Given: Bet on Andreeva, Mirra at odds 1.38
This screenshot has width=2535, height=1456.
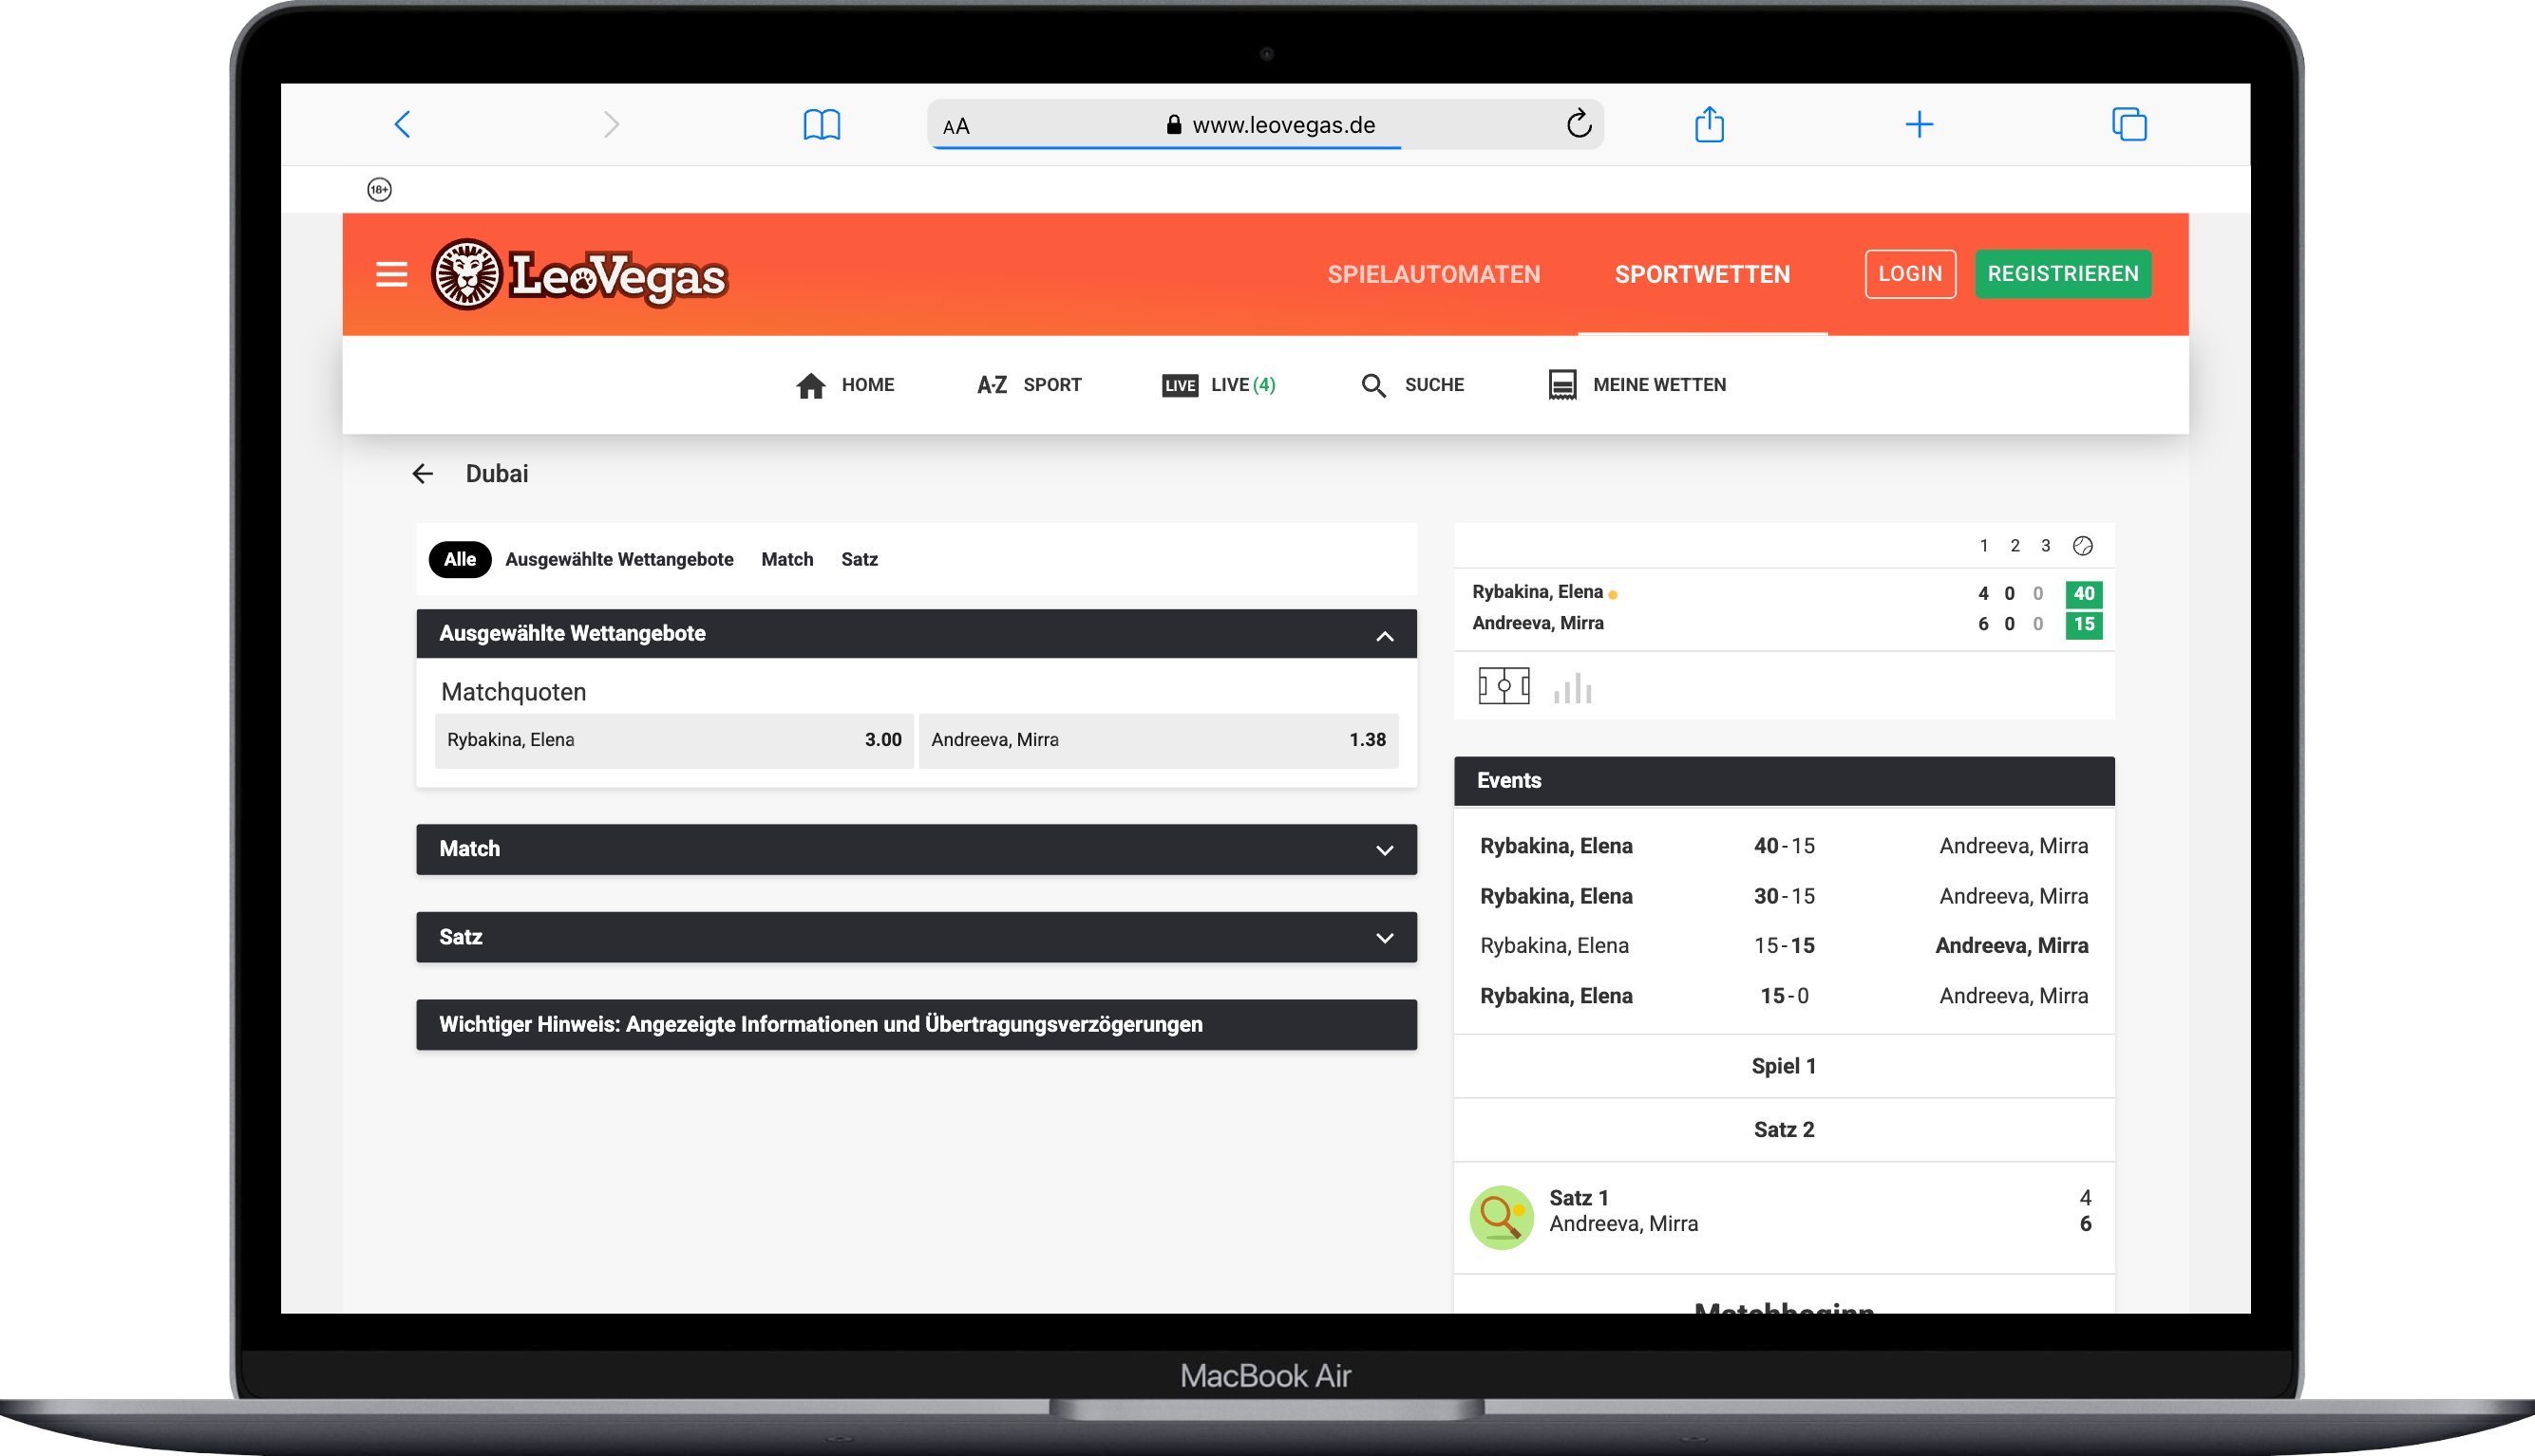Looking at the screenshot, I should [1158, 740].
